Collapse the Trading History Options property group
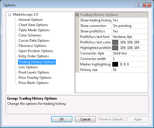This screenshot has width=154, height=128. point(77,15)
